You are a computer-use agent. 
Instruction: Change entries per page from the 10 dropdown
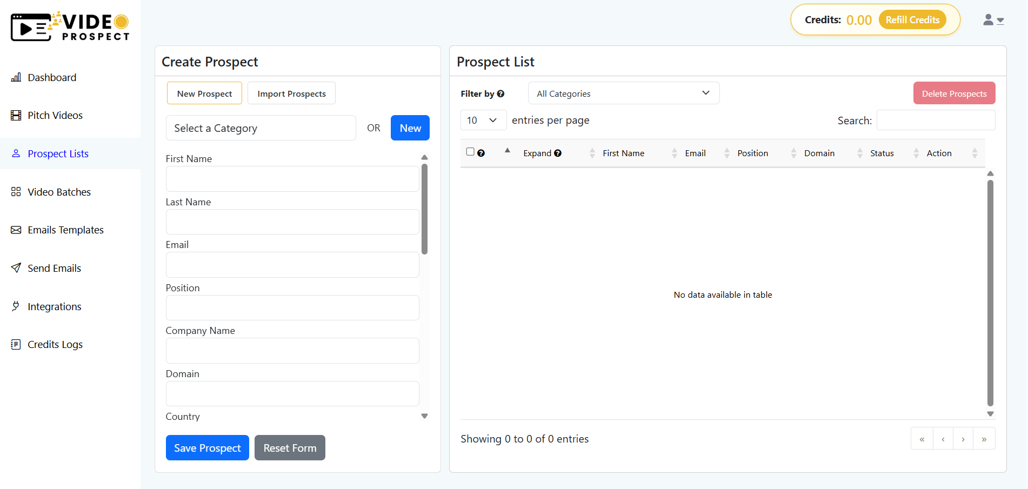483,120
